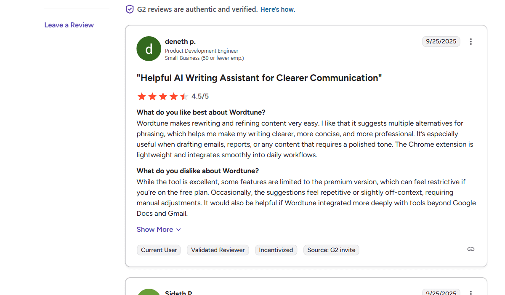Click deneth p. green avatar
The image size is (505, 295).
pos(149,48)
